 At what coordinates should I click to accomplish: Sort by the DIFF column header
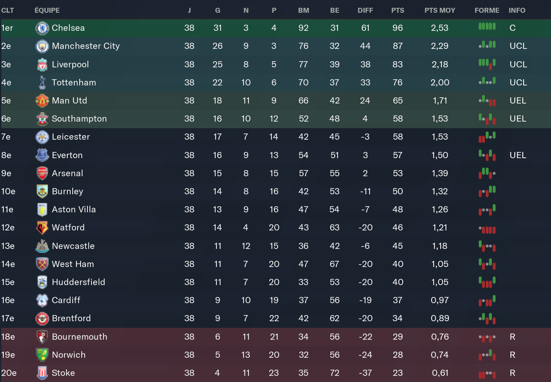click(x=365, y=10)
